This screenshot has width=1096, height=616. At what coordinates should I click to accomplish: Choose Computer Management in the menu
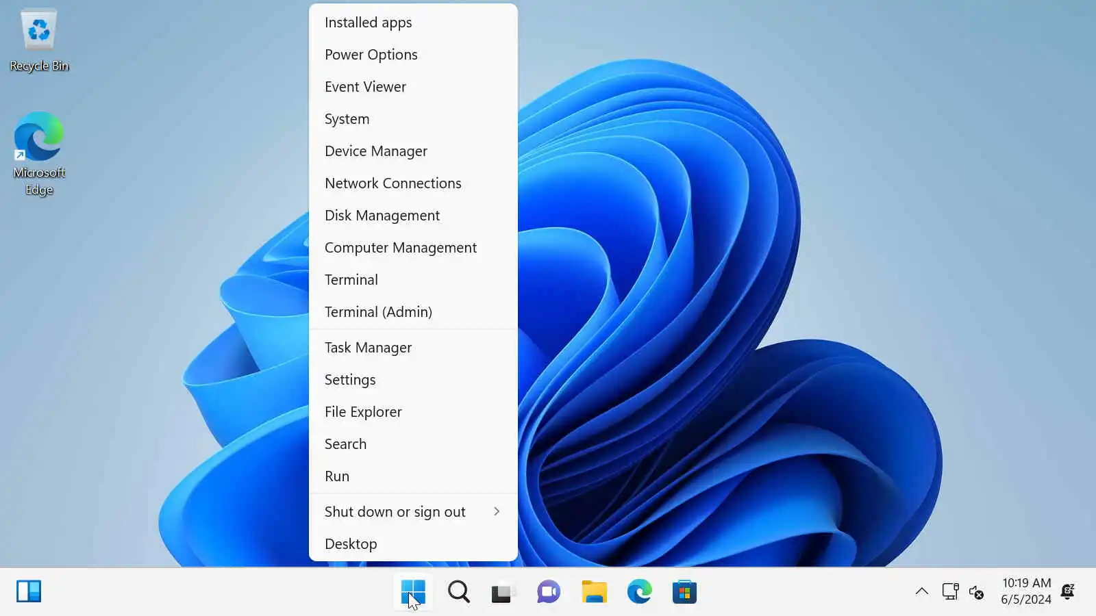pyautogui.click(x=413, y=248)
